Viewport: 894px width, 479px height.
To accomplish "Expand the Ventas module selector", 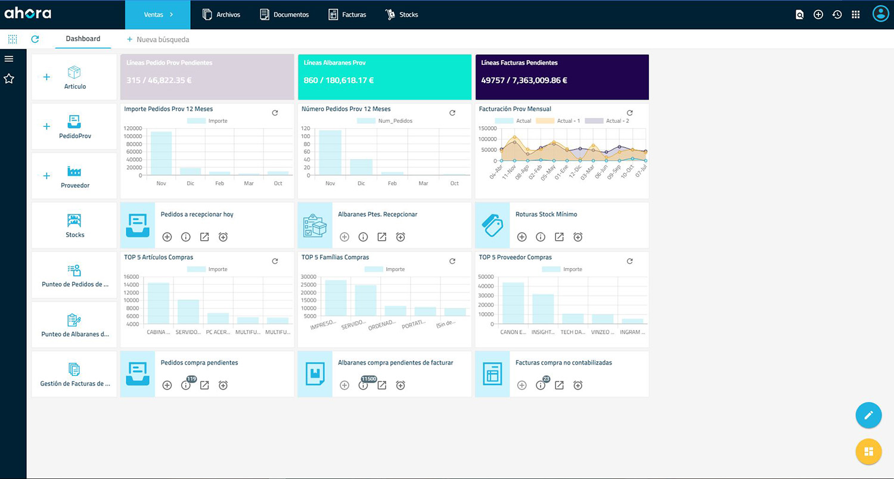I will [158, 14].
